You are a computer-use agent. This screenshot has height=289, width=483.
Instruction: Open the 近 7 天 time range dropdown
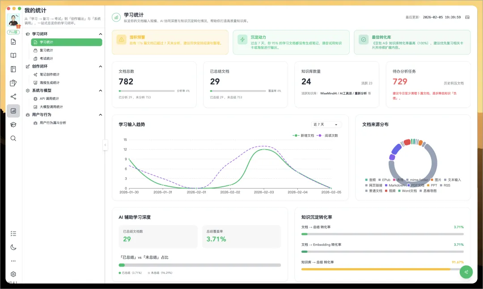(326, 125)
